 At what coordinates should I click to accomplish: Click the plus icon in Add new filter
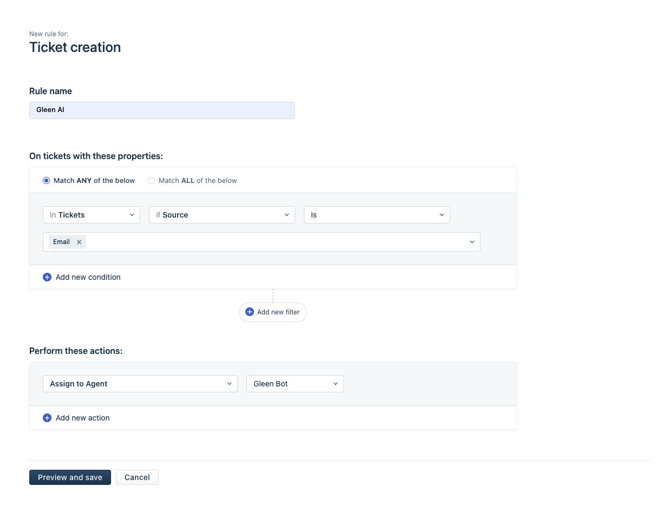(x=250, y=312)
